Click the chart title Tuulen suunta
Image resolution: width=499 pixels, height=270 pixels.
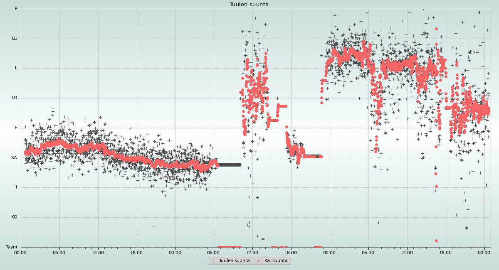(249, 5)
